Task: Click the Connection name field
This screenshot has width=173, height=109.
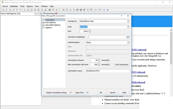Action: [x=108, y=71]
